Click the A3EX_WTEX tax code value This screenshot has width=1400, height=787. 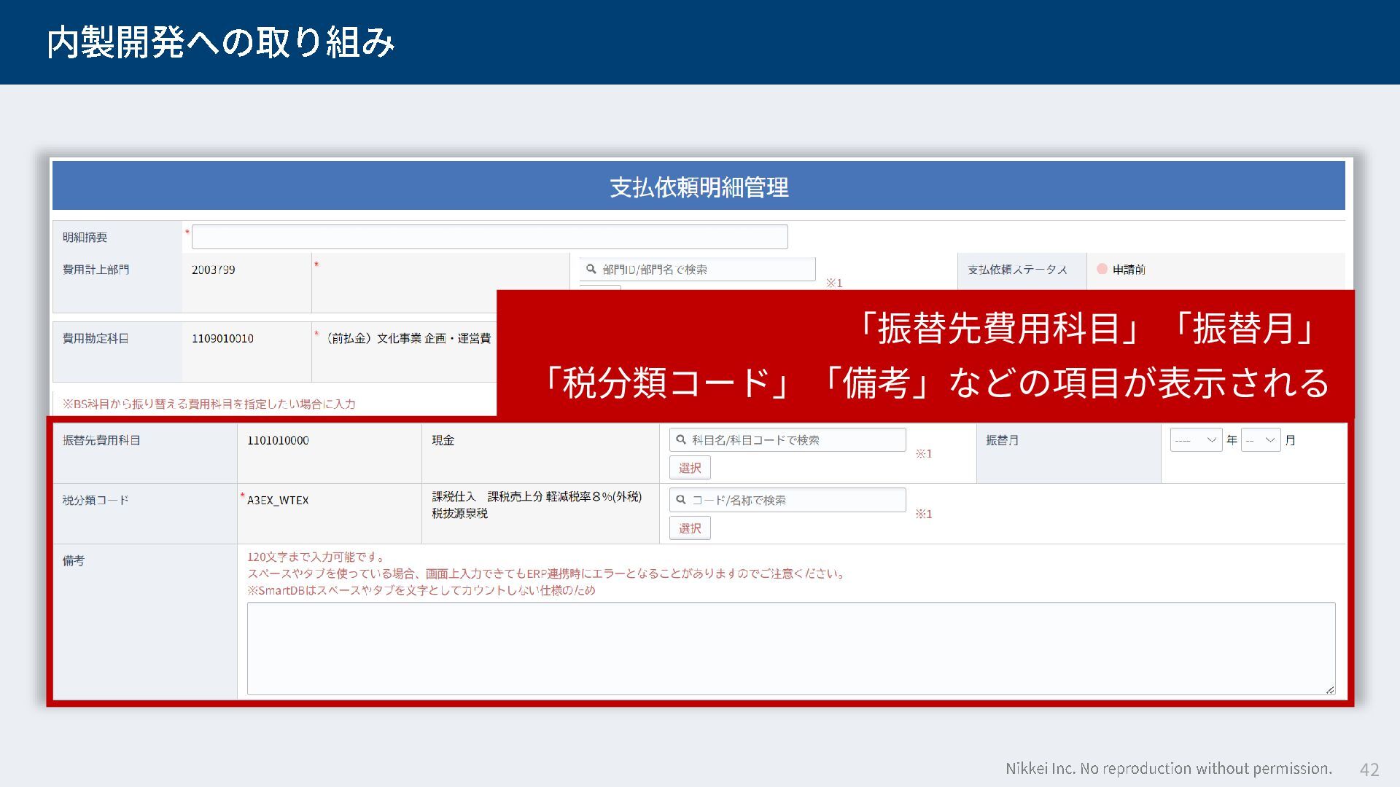click(x=278, y=501)
